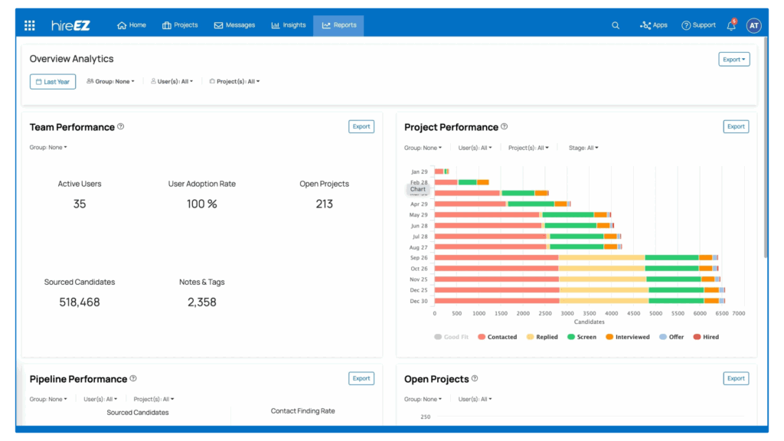The height and width of the screenshot is (441, 784).
Task: Toggle the Good Fit legend series
Action: [x=451, y=337]
